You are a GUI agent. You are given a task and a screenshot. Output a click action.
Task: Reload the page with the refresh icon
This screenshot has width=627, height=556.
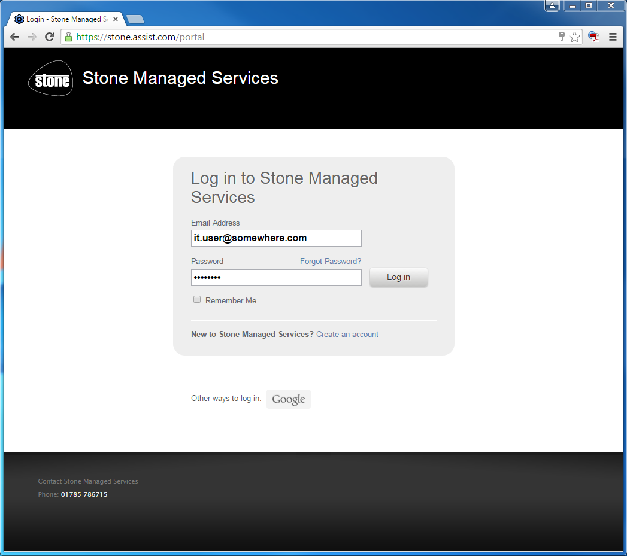click(49, 37)
